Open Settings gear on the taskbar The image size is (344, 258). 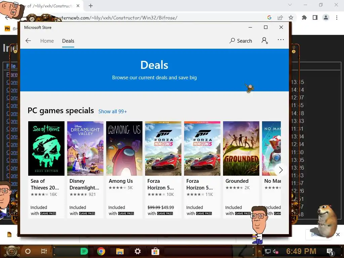point(137,251)
